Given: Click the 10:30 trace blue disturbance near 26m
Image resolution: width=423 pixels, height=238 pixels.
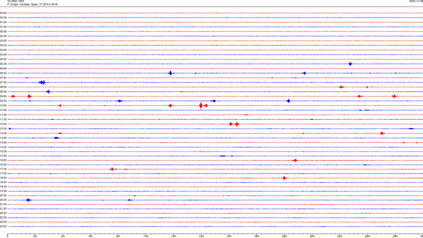Looking at the screenshot, I should pos(364,110).
